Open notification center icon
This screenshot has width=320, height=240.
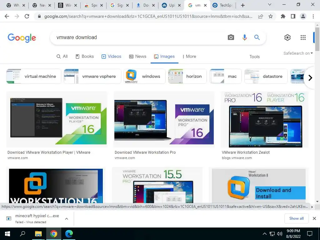pyautogui.click(x=310, y=234)
